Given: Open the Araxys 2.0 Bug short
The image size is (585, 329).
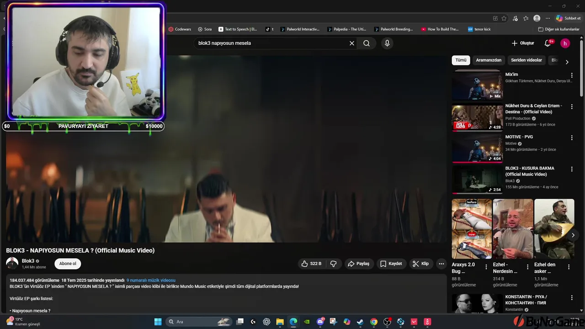Looking at the screenshot, I should 472,228.
